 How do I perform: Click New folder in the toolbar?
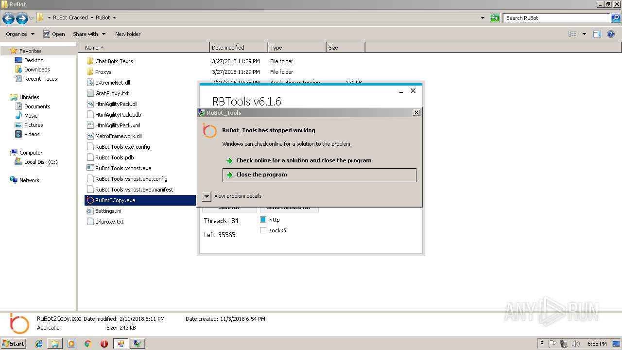[128, 34]
